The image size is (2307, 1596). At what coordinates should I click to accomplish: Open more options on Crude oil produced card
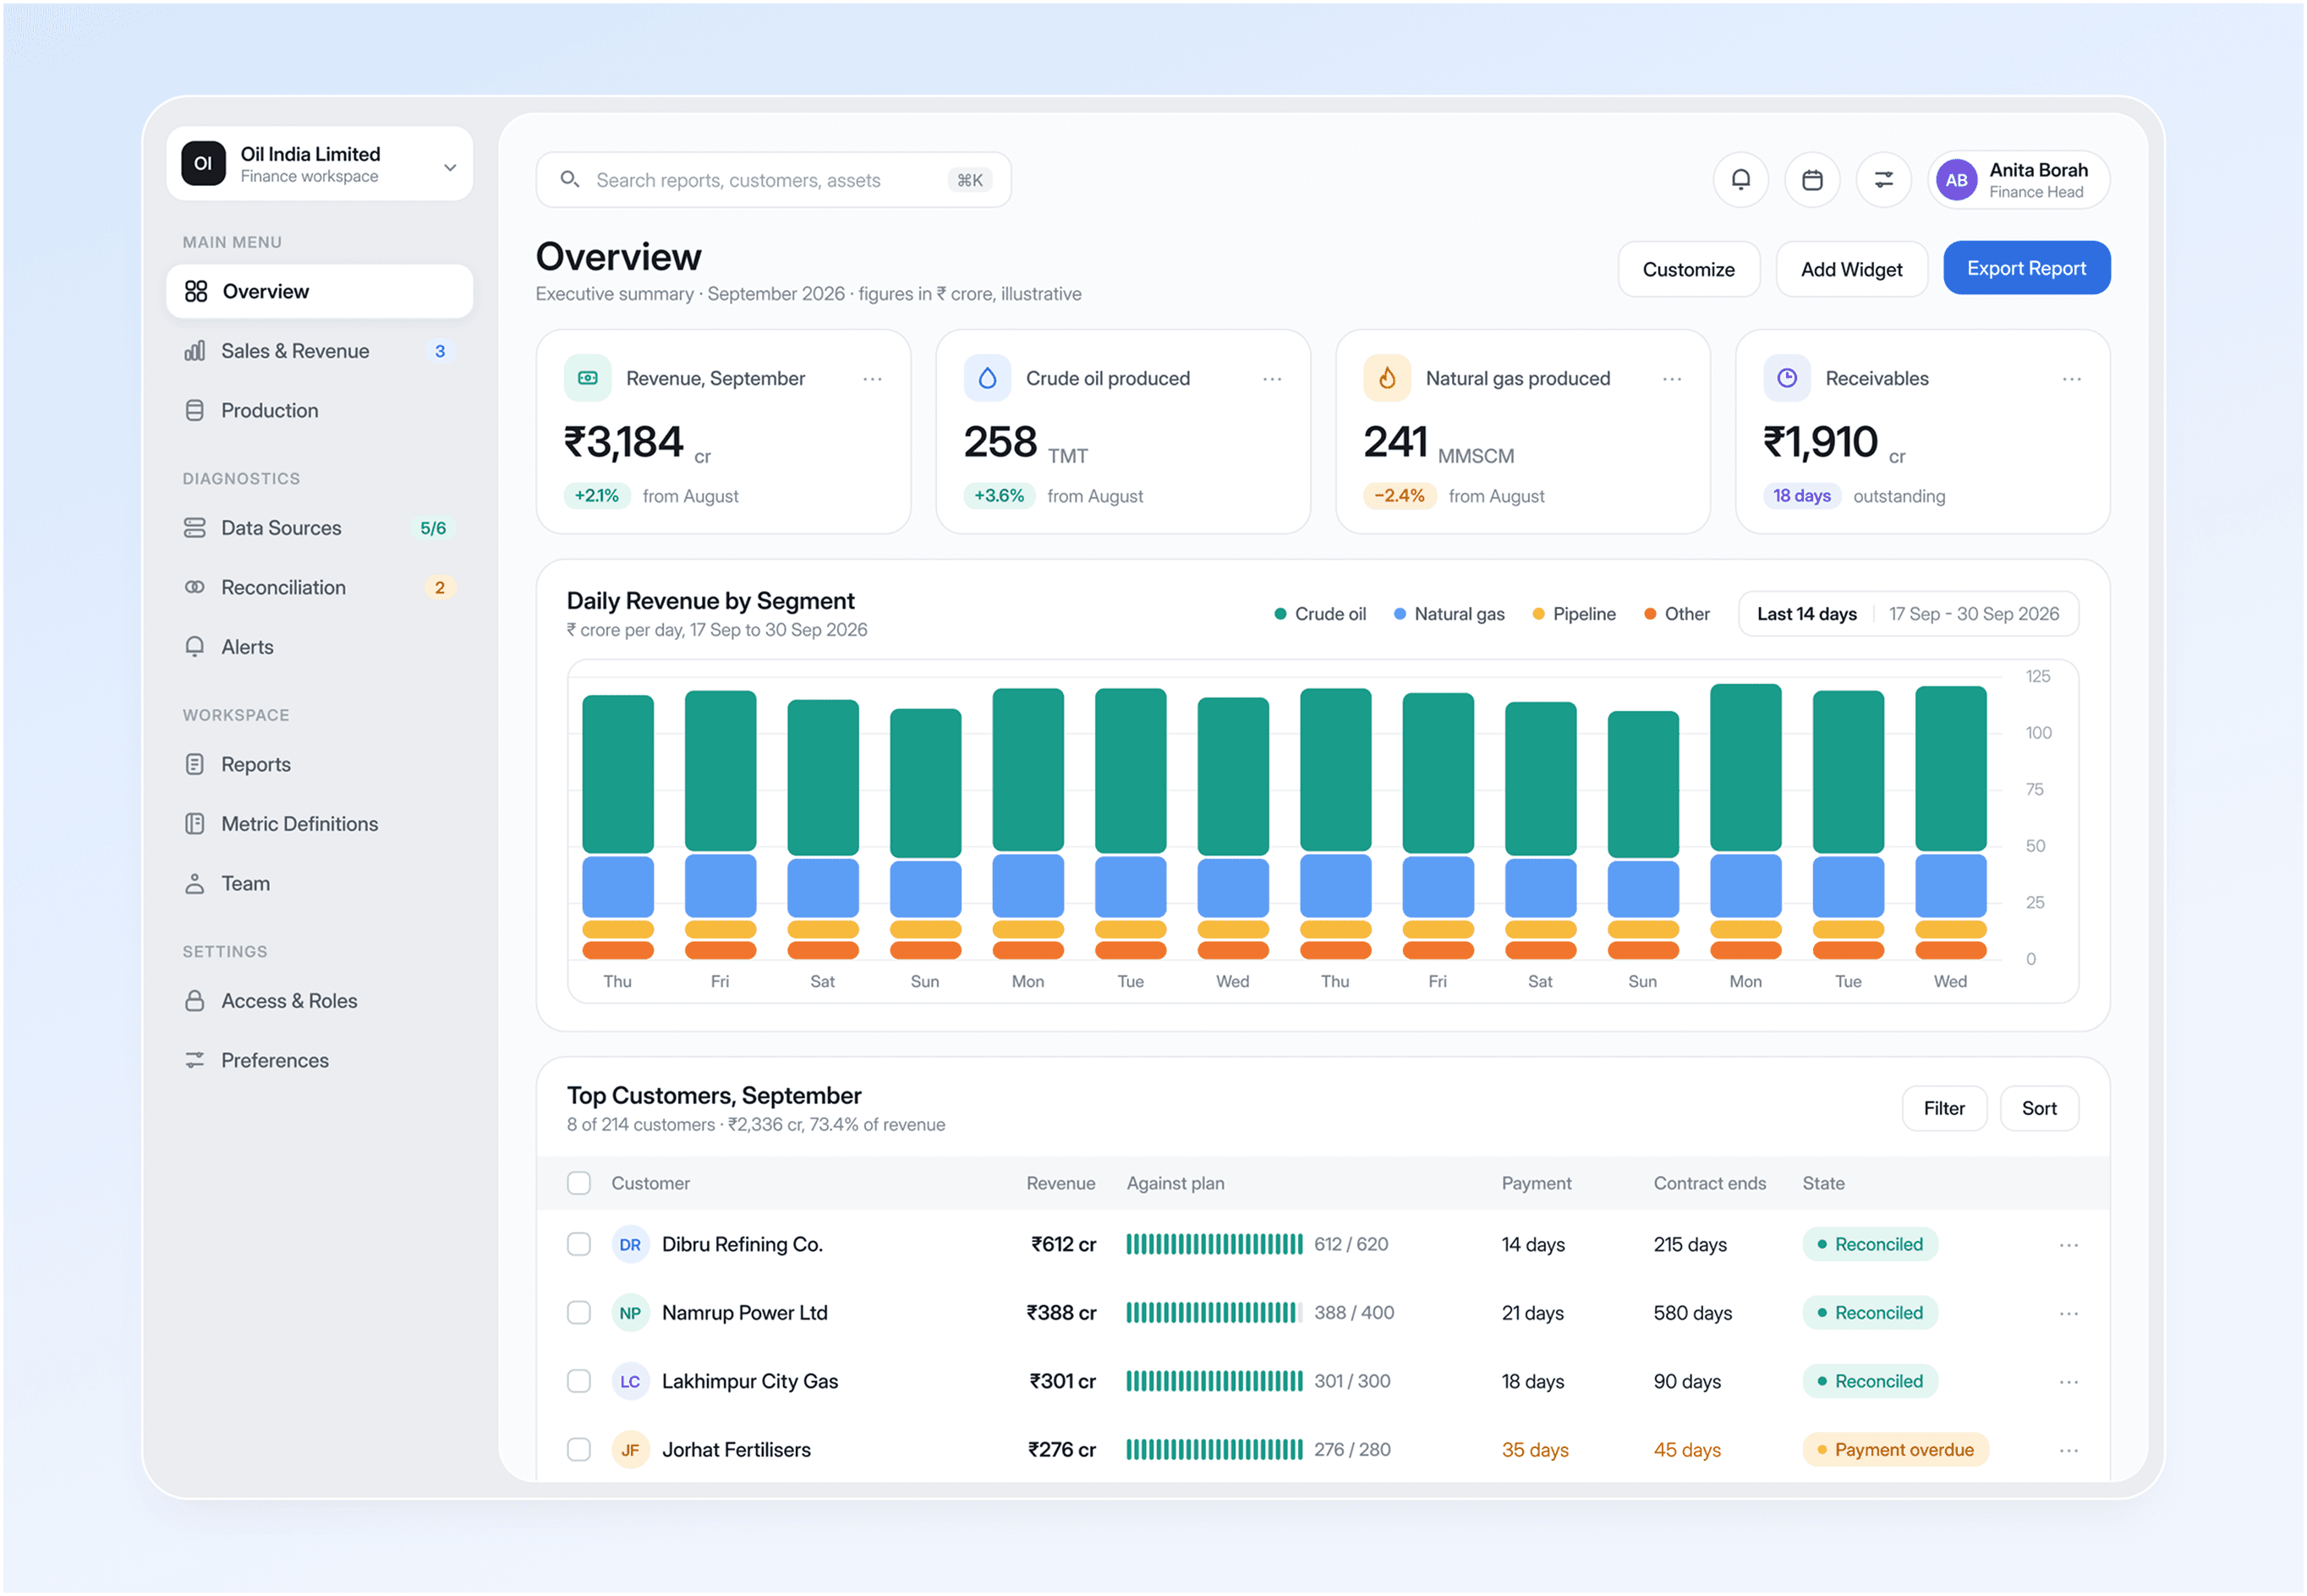[1272, 379]
